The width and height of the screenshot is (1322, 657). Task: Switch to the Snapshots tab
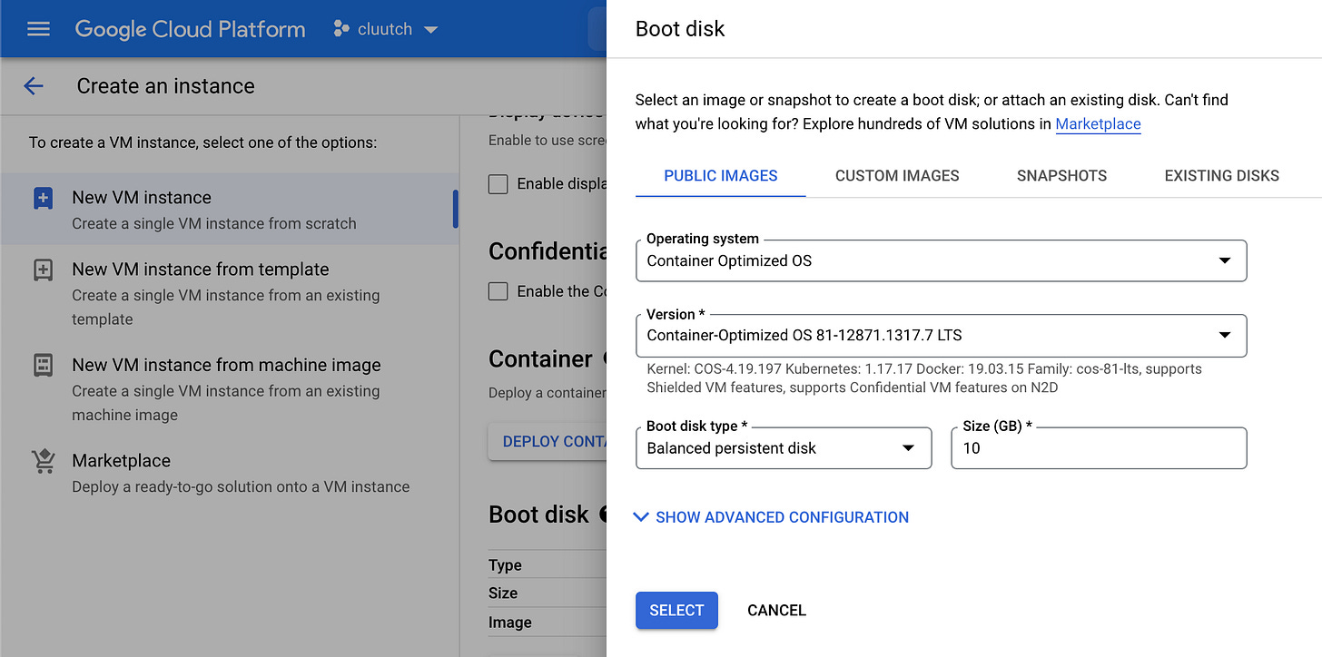click(1061, 176)
